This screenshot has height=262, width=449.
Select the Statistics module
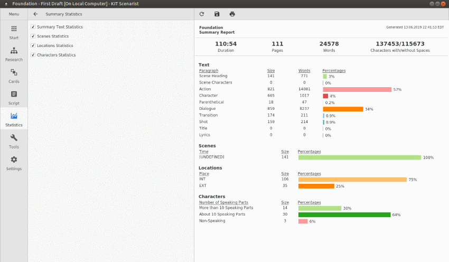pyautogui.click(x=14, y=119)
